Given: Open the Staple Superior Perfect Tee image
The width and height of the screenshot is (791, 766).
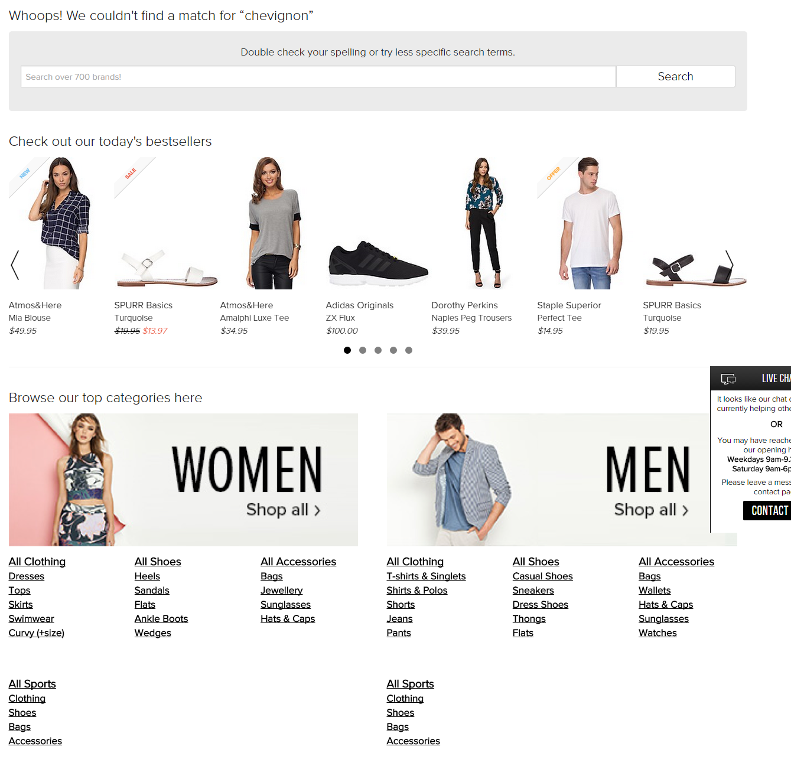Looking at the screenshot, I should coord(590,223).
